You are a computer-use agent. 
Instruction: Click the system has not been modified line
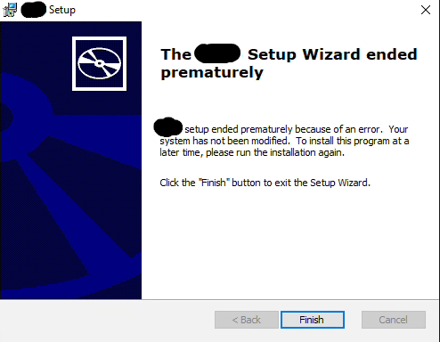224,141
